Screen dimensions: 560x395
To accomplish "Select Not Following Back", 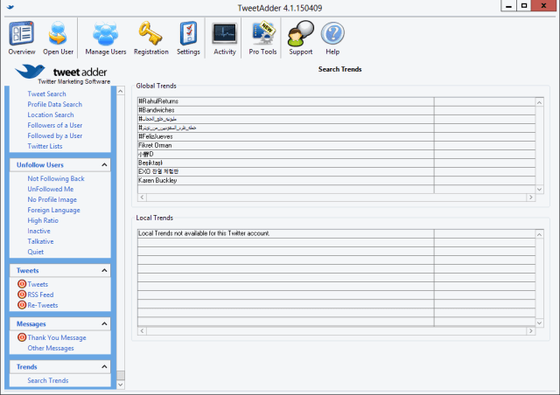I will pyautogui.click(x=56, y=178).
